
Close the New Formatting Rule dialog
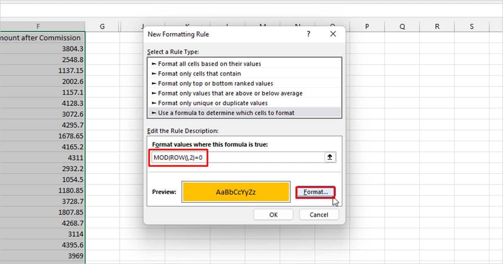click(333, 34)
